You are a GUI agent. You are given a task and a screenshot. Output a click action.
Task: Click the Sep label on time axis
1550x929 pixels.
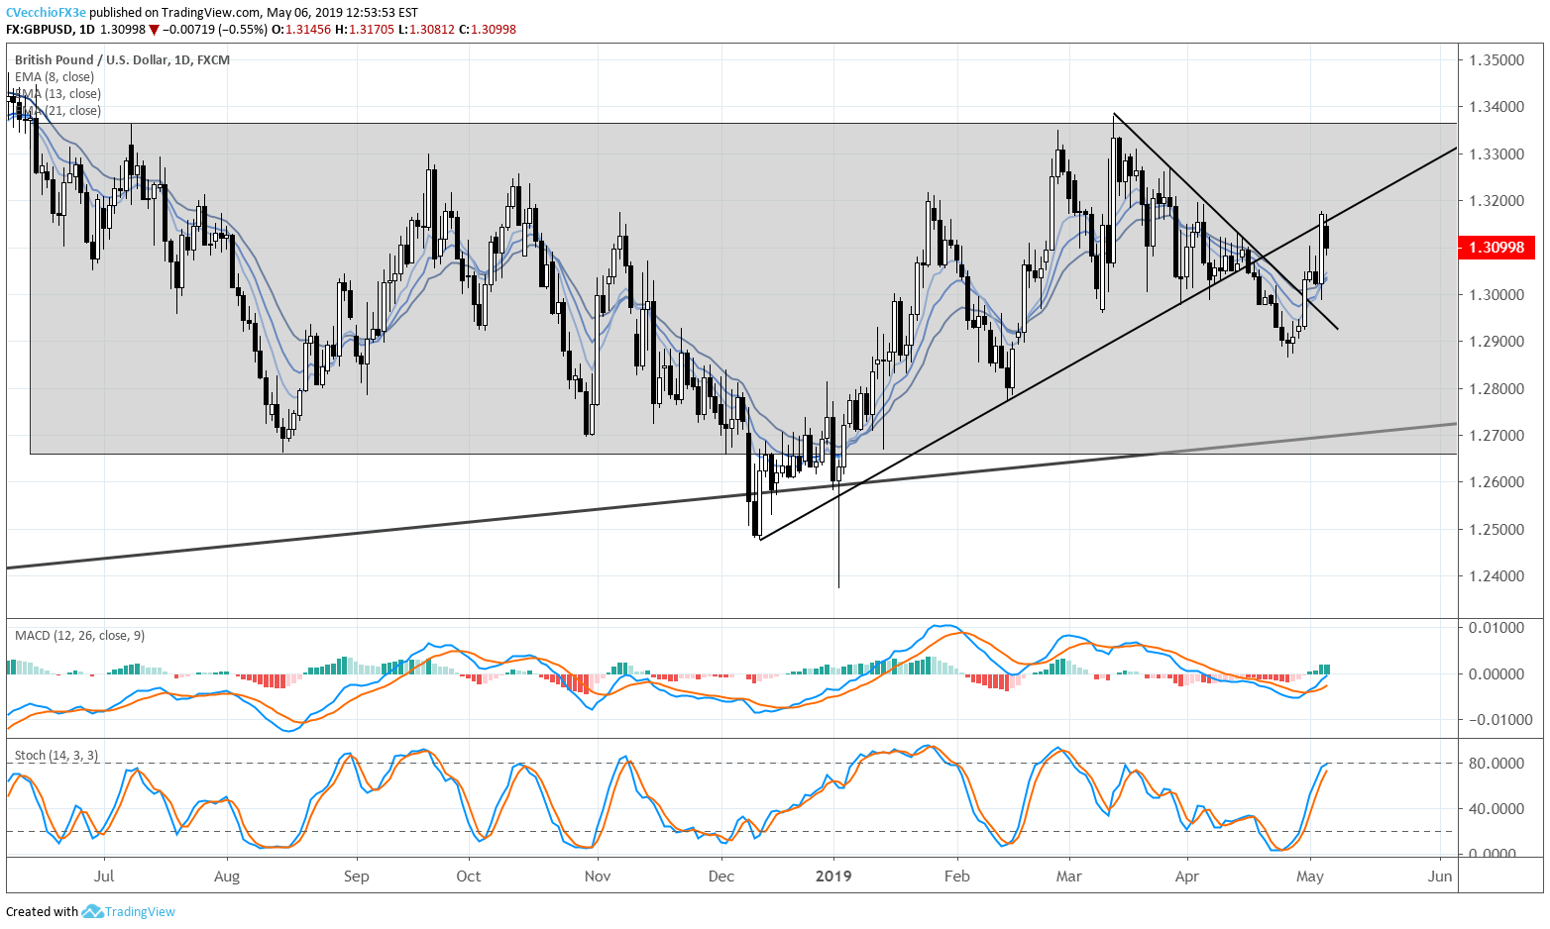point(356,877)
